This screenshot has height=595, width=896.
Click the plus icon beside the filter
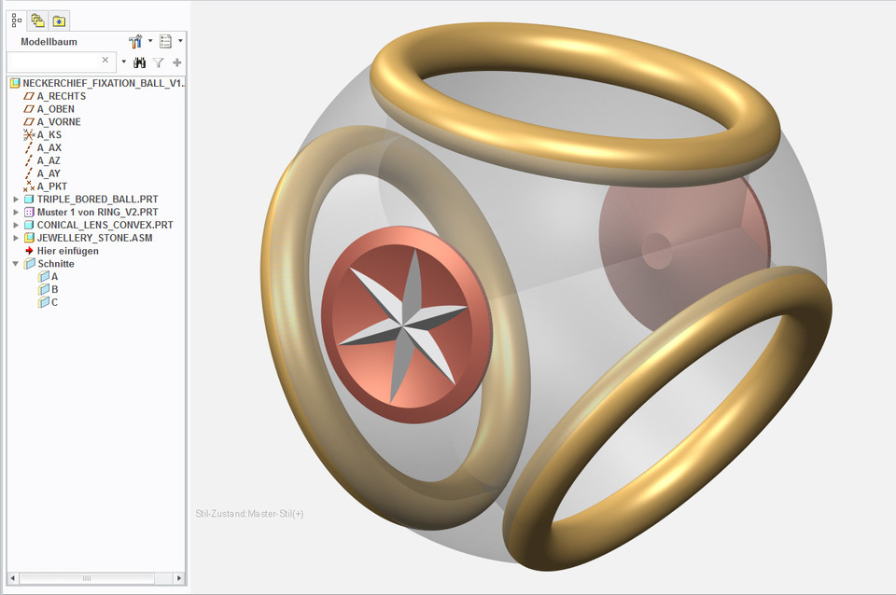177,62
